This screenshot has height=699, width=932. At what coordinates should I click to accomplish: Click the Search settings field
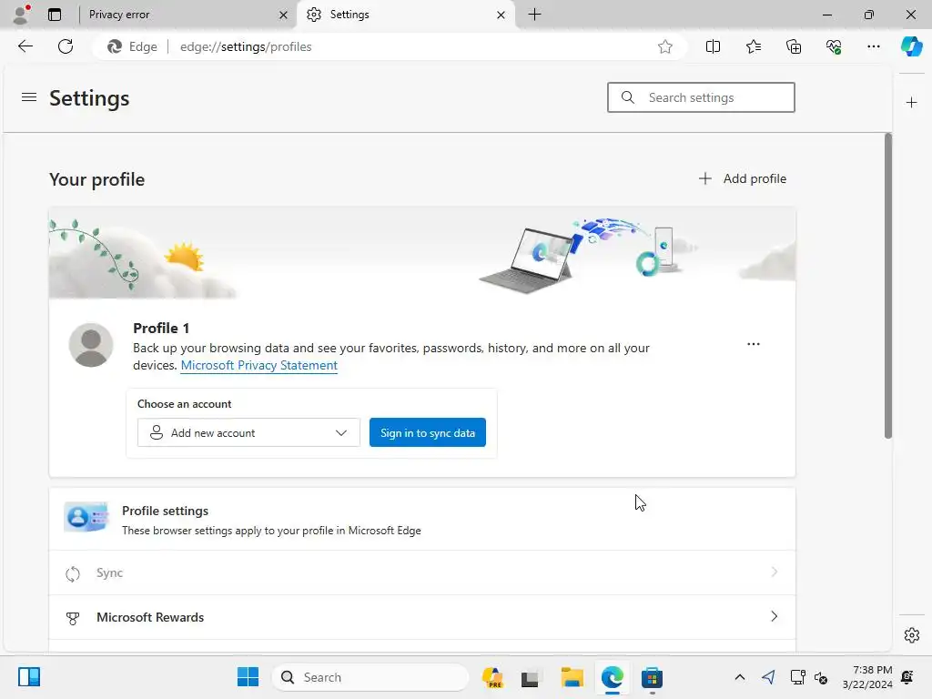pyautogui.click(x=701, y=97)
